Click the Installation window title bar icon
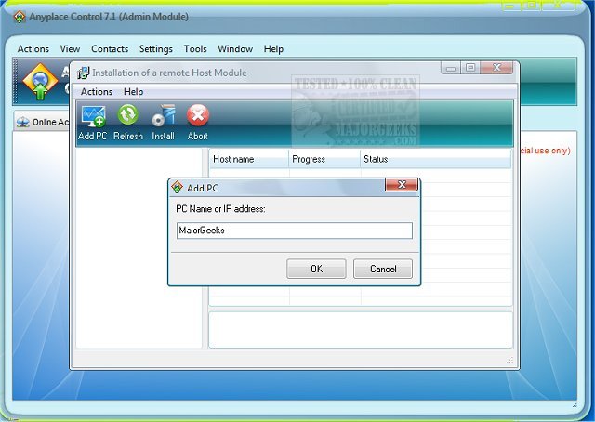Viewport: 595px width, 422px height. click(x=84, y=73)
